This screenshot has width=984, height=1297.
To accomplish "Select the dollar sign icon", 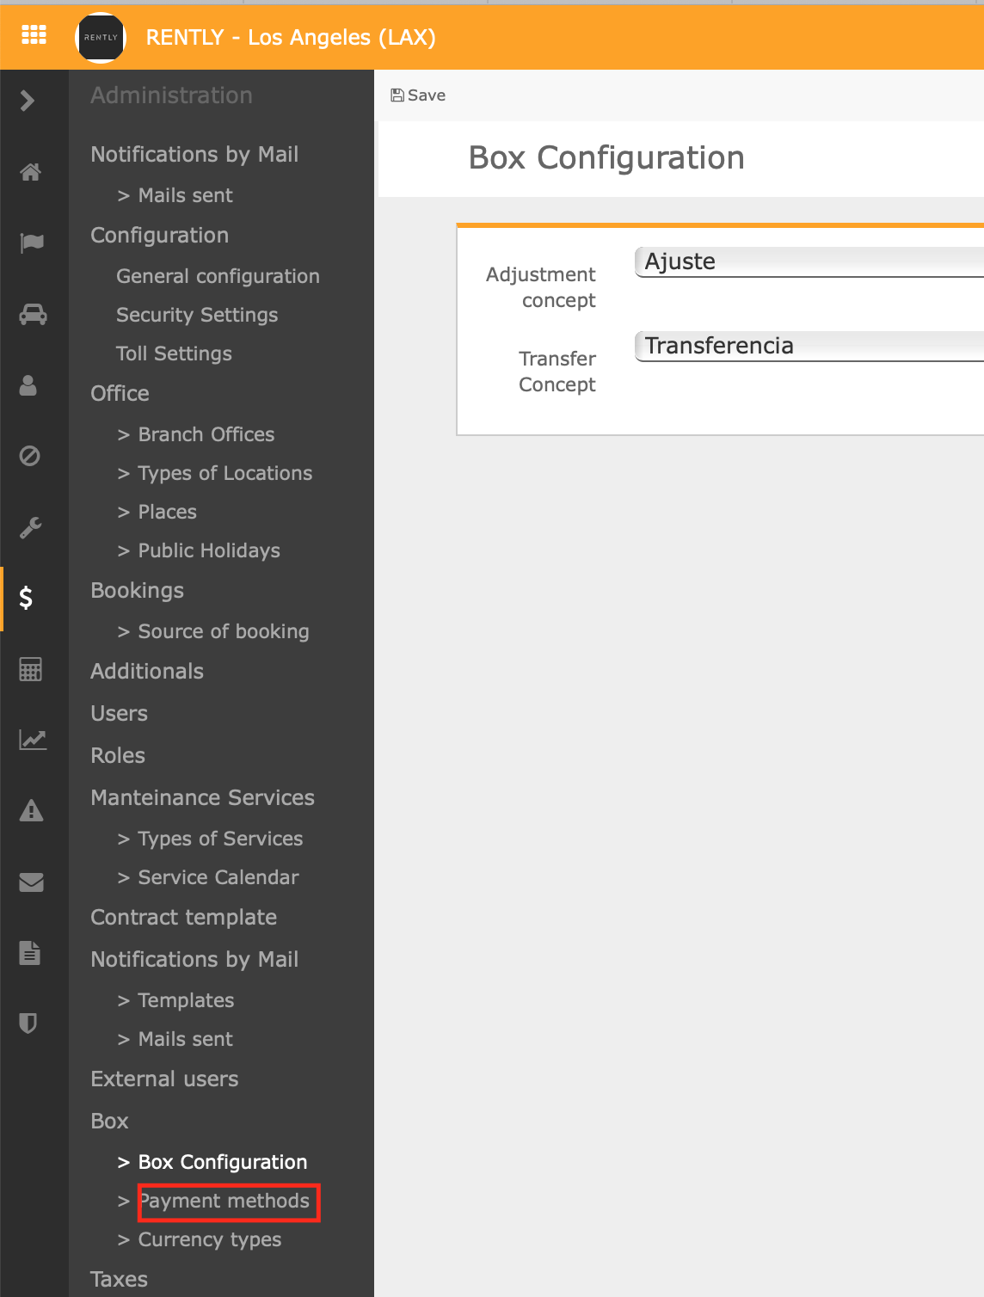I will coord(27,598).
